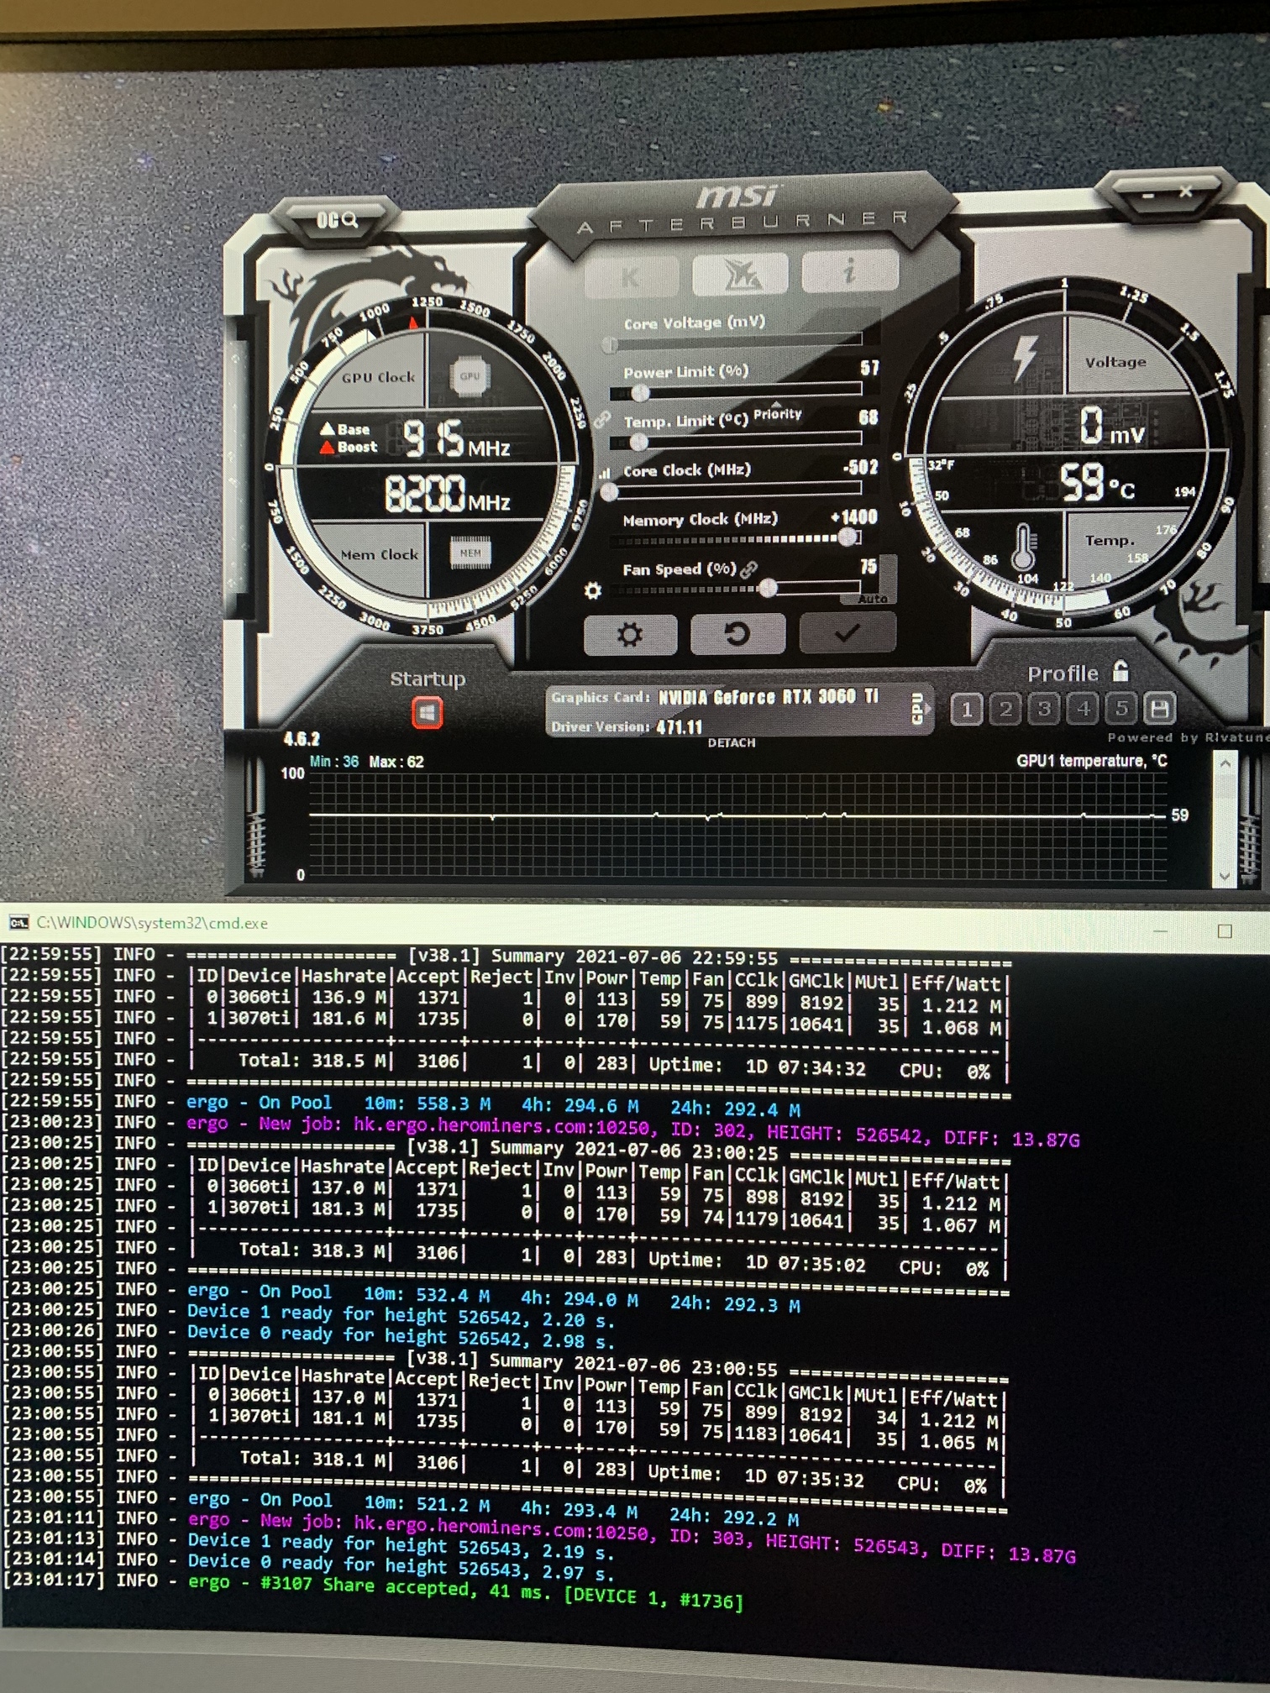
Task: Open the GPU selector beside the graphics card name
Action: coord(917,708)
